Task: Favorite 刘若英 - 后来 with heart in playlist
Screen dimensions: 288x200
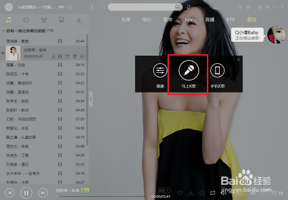Action: [x=67, y=56]
